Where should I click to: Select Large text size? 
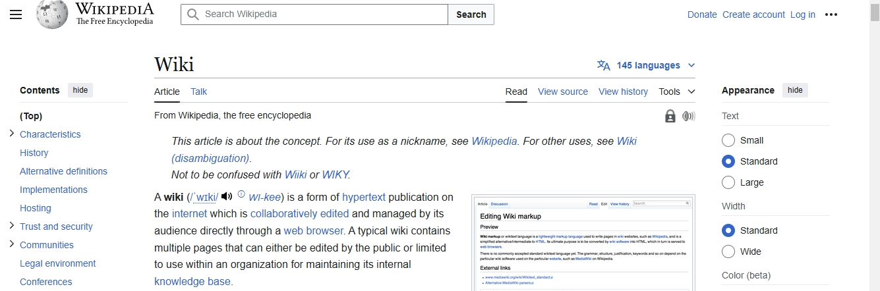coord(728,182)
